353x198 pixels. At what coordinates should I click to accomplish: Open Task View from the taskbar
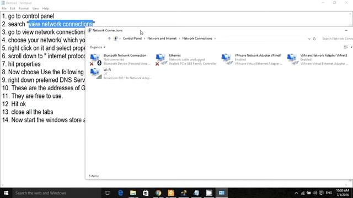(108, 193)
